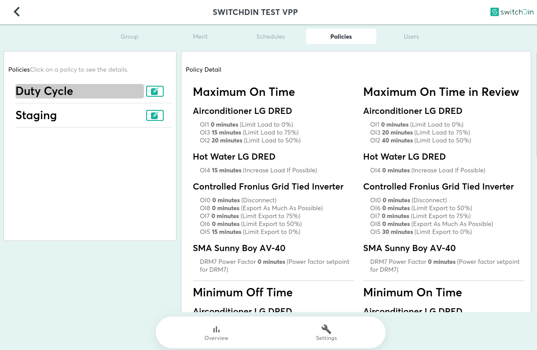Click SMA Sunny Boy AV-40 under Maximum On Time in Review
537x350 pixels.
409,248
